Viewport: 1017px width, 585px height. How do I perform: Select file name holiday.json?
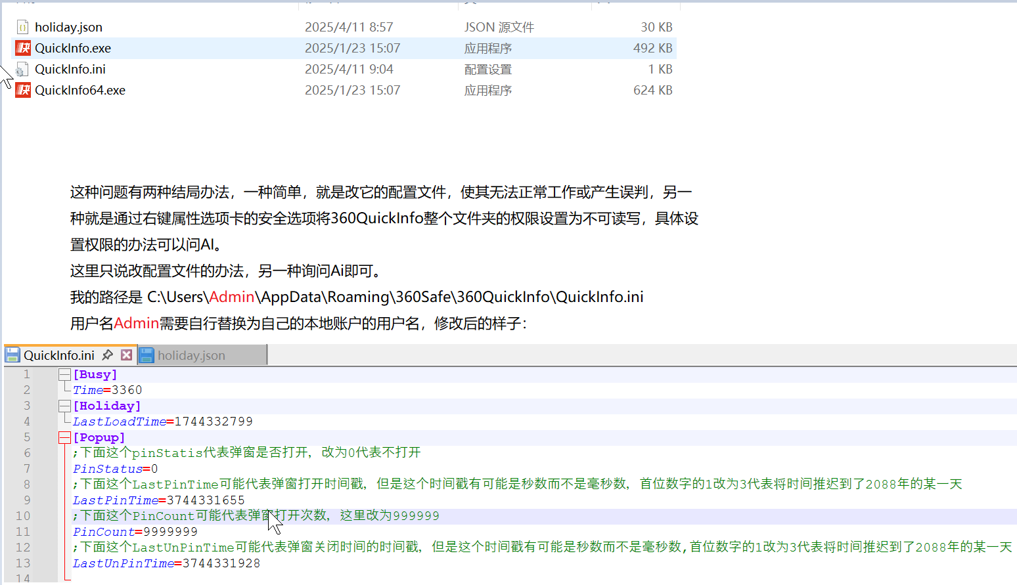pos(68,27)
